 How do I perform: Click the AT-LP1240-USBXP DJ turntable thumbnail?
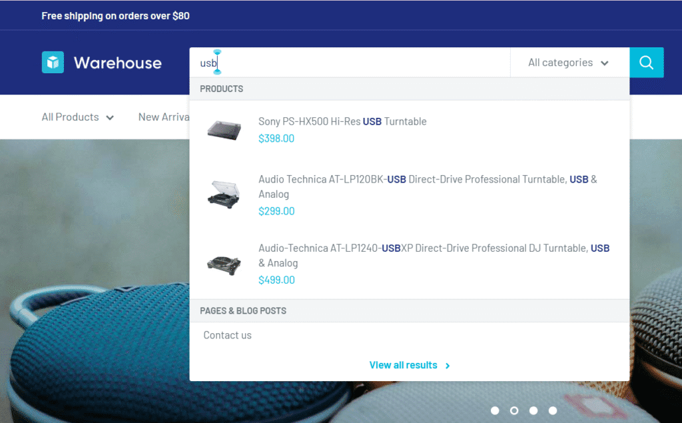pos(224,263)
